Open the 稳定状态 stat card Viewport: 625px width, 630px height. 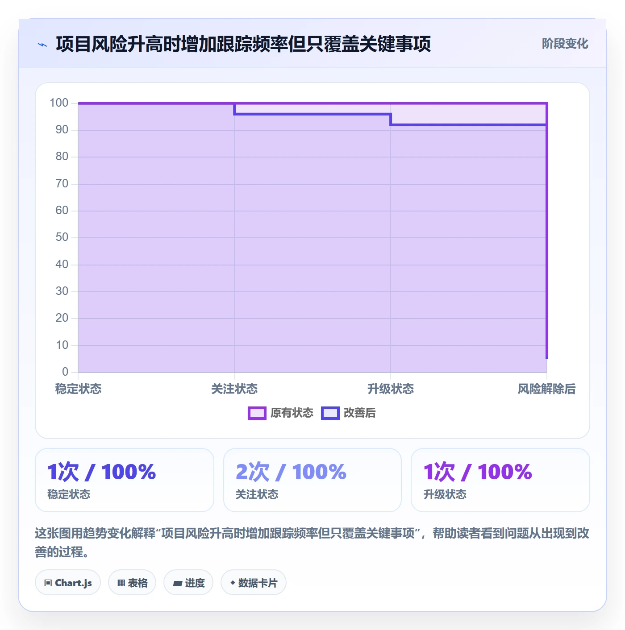tap(125, 480)
